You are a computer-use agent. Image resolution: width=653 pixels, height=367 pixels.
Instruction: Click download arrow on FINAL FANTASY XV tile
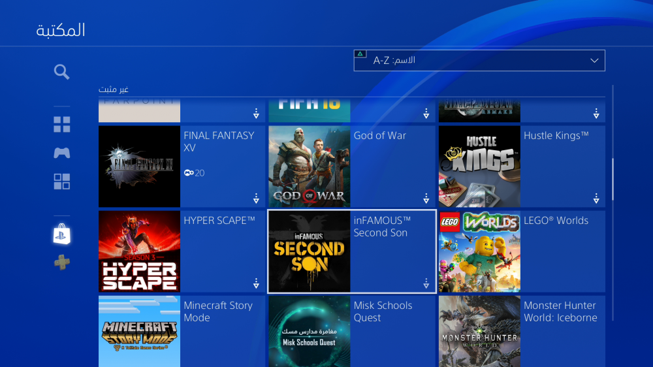pyautogui.click(x=256, y=199)
